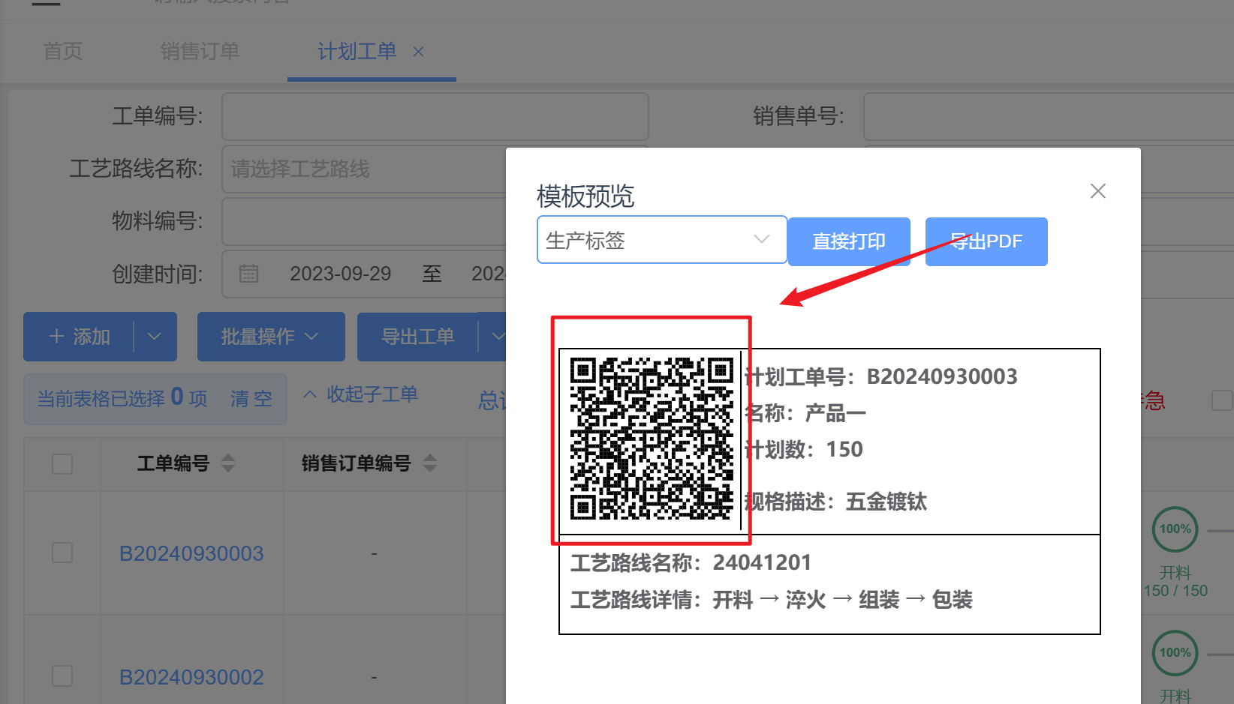Viewport: 1234px width, 704px height.
Task: Collapse sub-orders via 收起子工单
Action: click(360, 394)
